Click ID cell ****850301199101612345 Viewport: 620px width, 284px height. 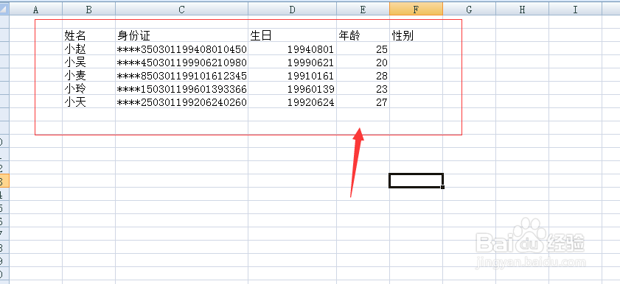(x=181, y=75)
